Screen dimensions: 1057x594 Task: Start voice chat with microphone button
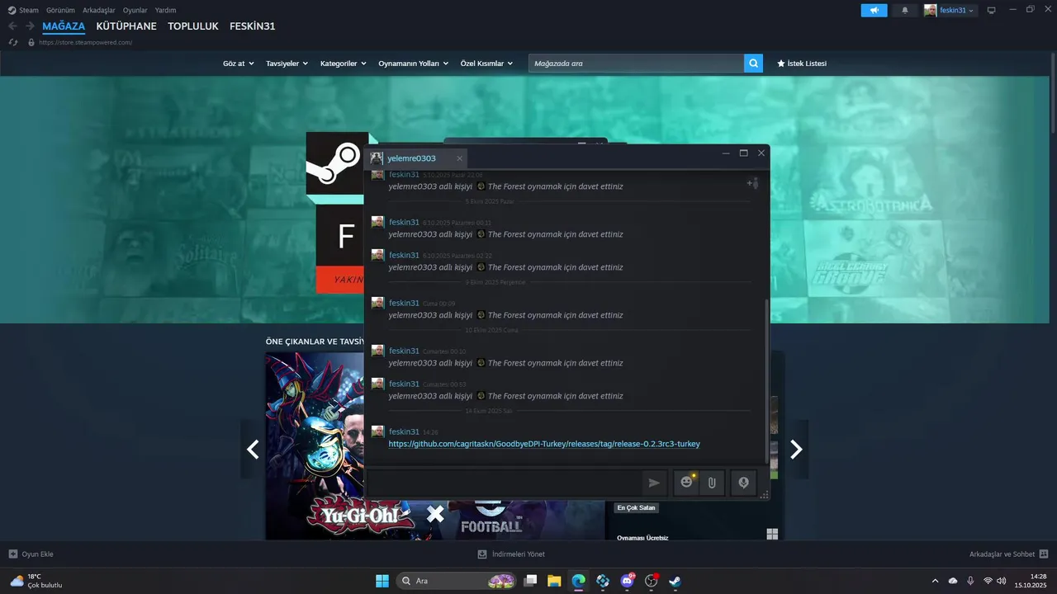coord(743,483)
